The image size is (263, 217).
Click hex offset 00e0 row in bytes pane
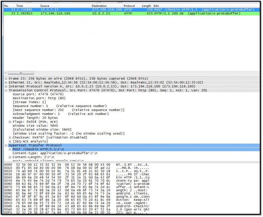[76, 209]
